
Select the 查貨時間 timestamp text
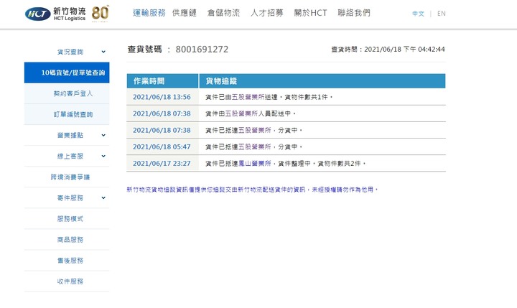[x=388, y=50]
